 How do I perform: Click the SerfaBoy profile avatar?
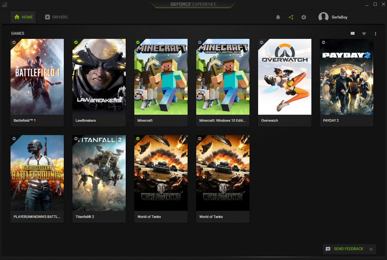324,17
